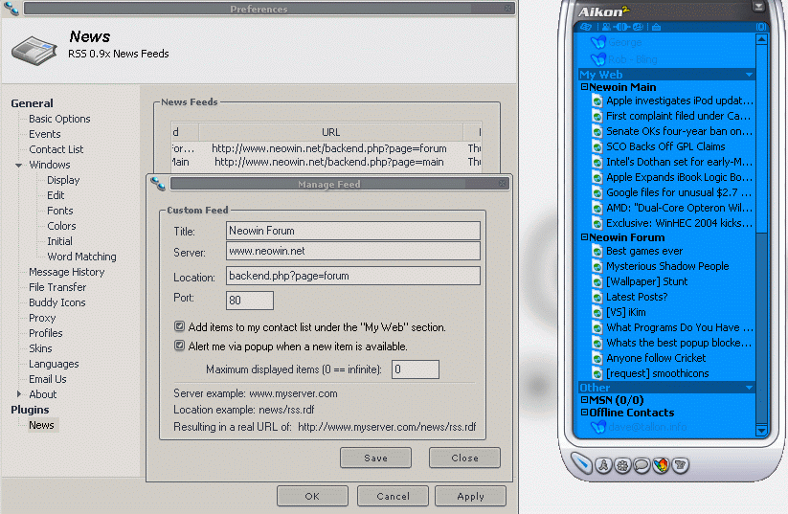788x514 pixels.
Task: Select the News plugin entry
Action: tap(41, 426)
